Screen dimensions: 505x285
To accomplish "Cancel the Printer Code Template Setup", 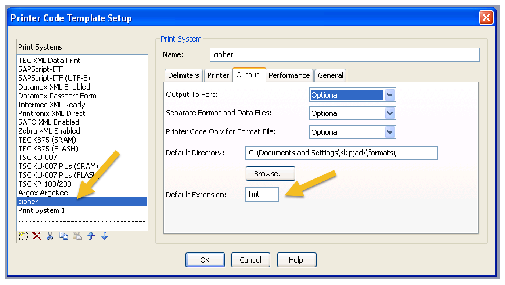I will coord(250,260).
